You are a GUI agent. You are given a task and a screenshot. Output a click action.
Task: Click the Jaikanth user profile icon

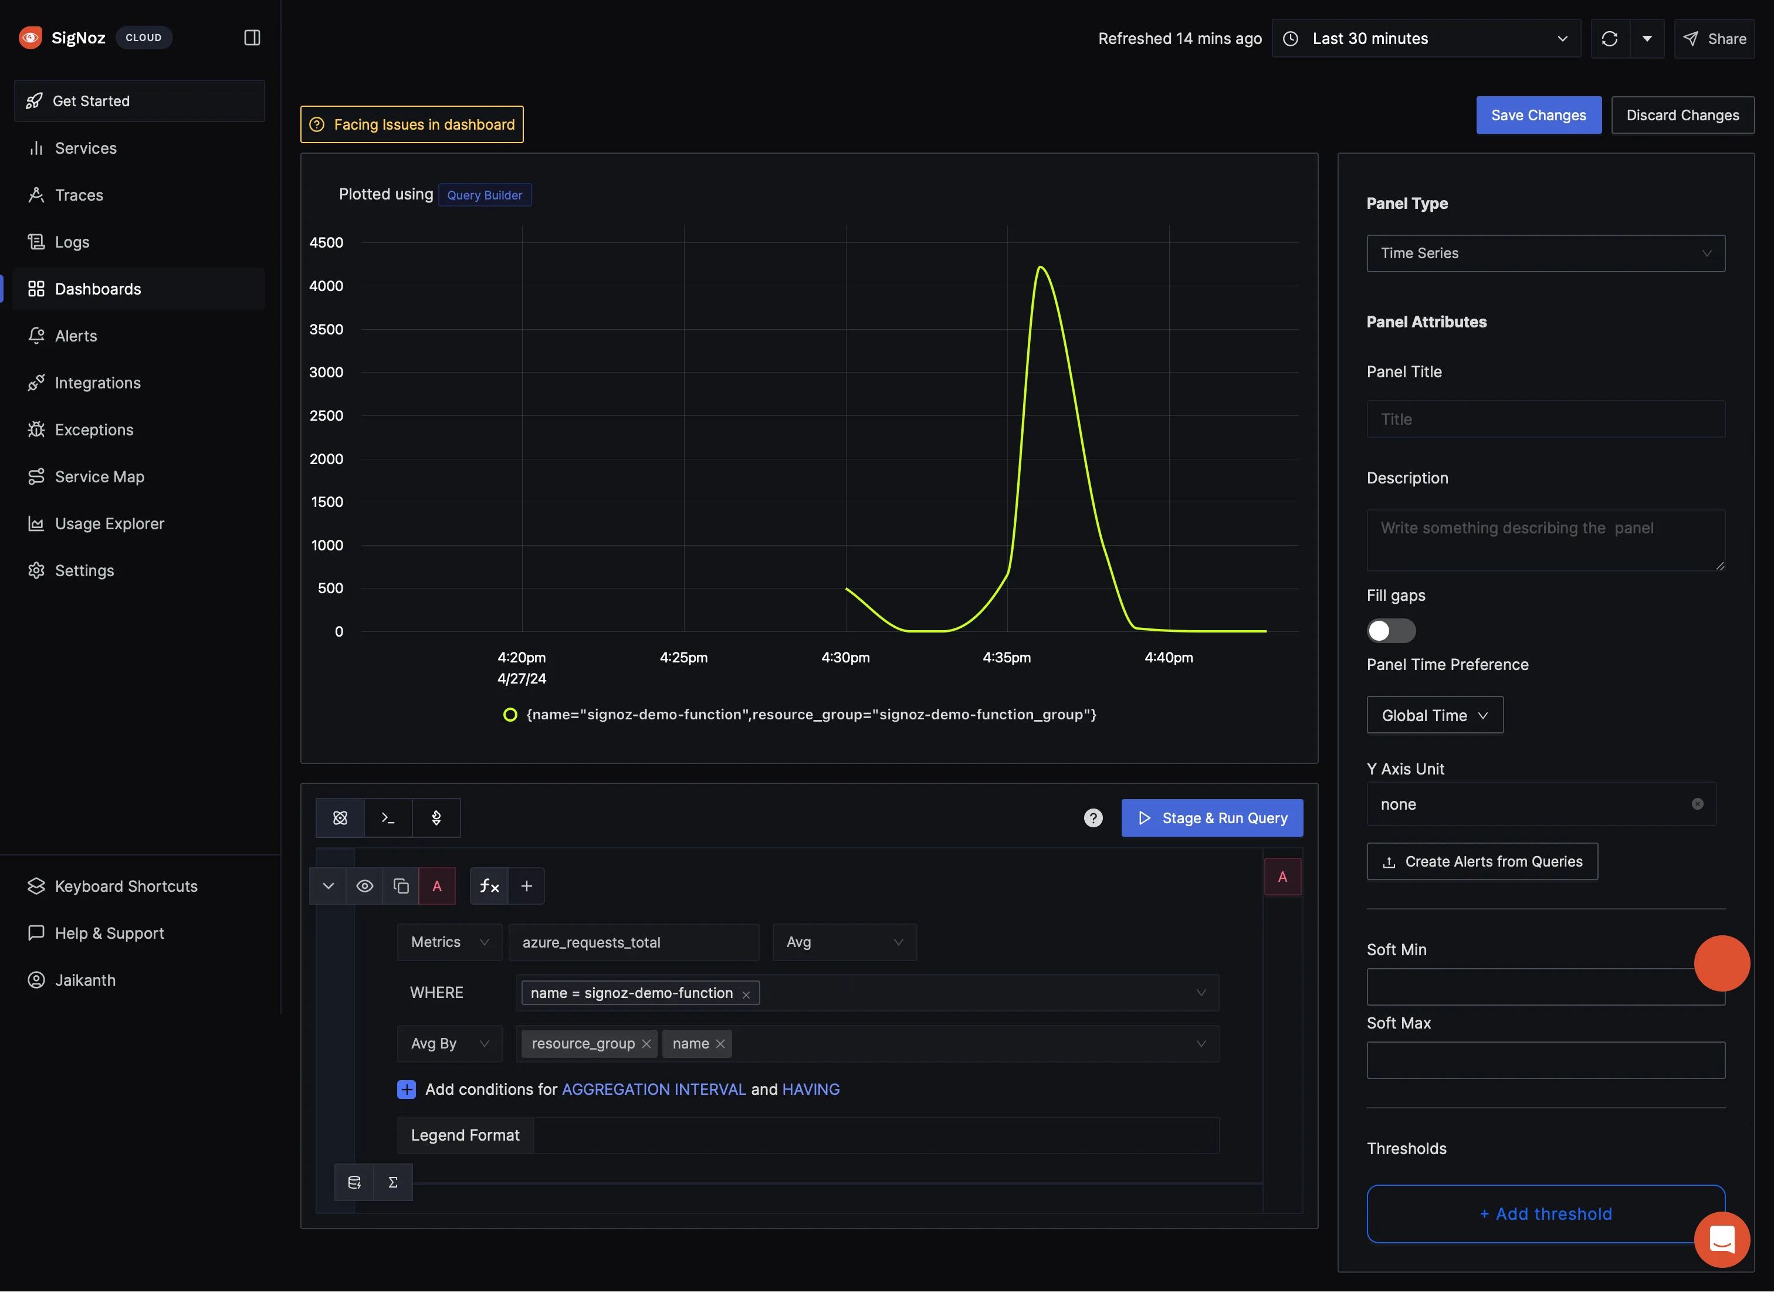[36, 980]
